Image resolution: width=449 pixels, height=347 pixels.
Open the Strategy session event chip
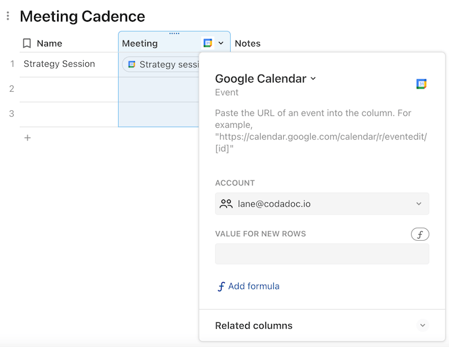click(x=164, y=64)
